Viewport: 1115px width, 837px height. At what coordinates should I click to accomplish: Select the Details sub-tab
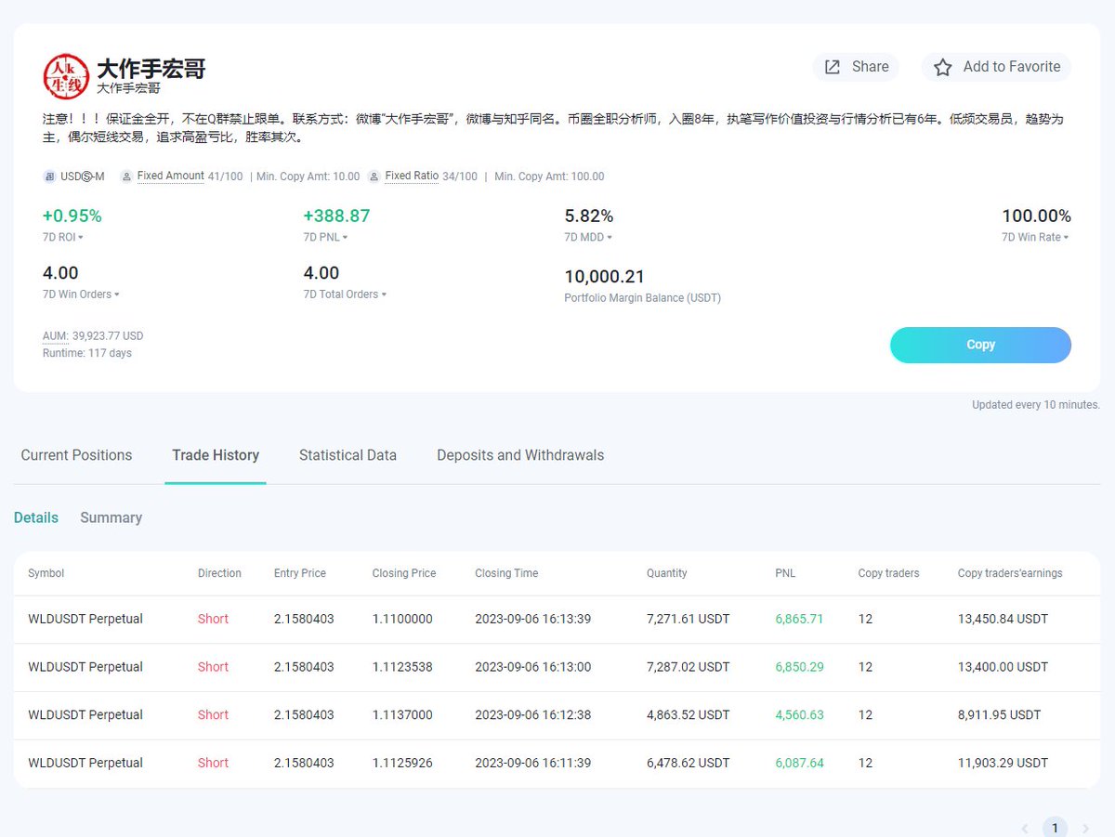(36, 517)
